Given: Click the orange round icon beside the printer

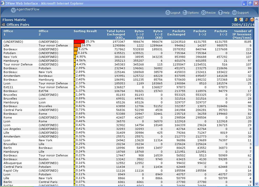Looking at the screenshot, I should point(252,20).
